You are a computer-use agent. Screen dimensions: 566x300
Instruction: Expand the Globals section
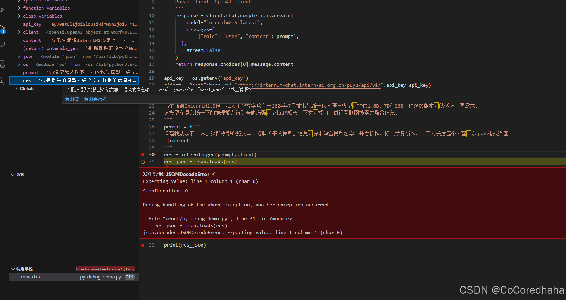pyautogui.click(x=16, y=88)
